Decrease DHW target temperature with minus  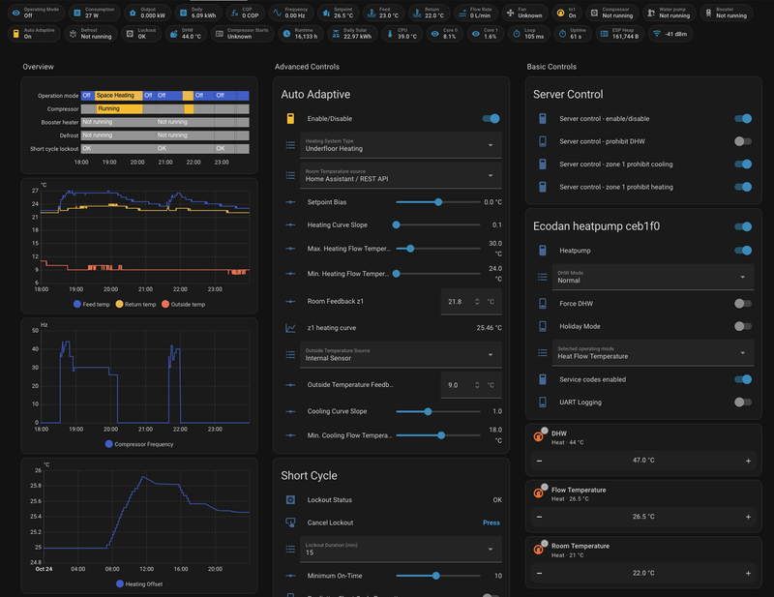(x=539, y=461)
